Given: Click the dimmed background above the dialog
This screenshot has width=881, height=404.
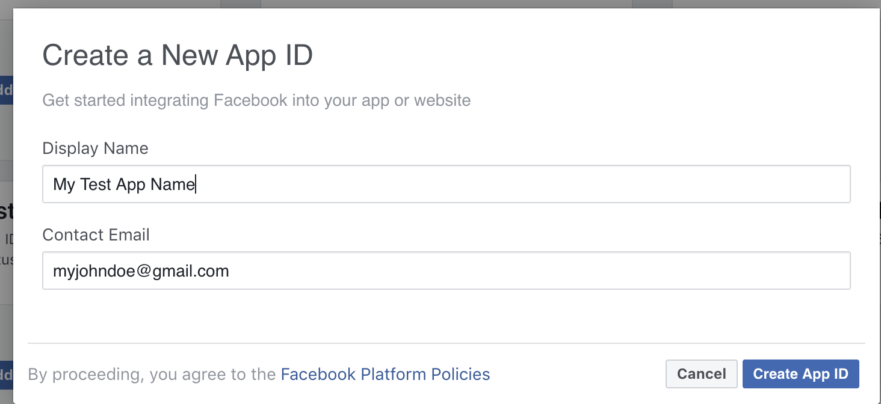Looking at the screenshot, I should tap(445, 4).
